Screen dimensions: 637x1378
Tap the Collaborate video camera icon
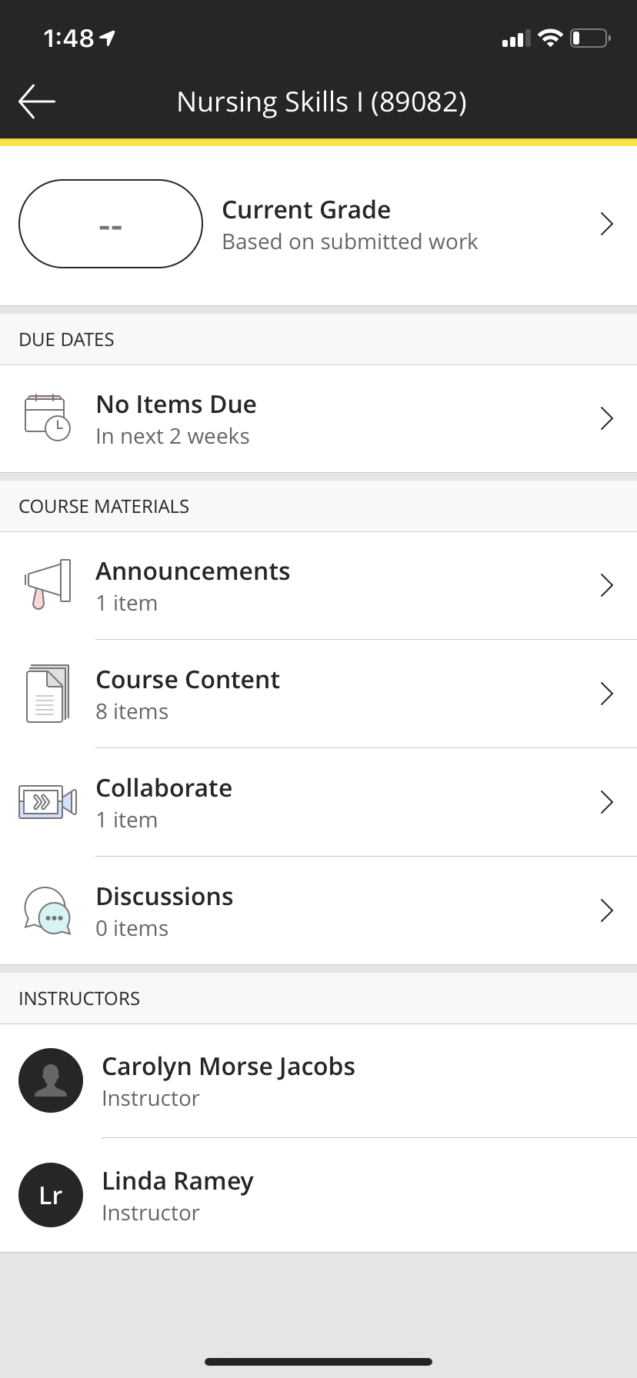tap(48, 802)
